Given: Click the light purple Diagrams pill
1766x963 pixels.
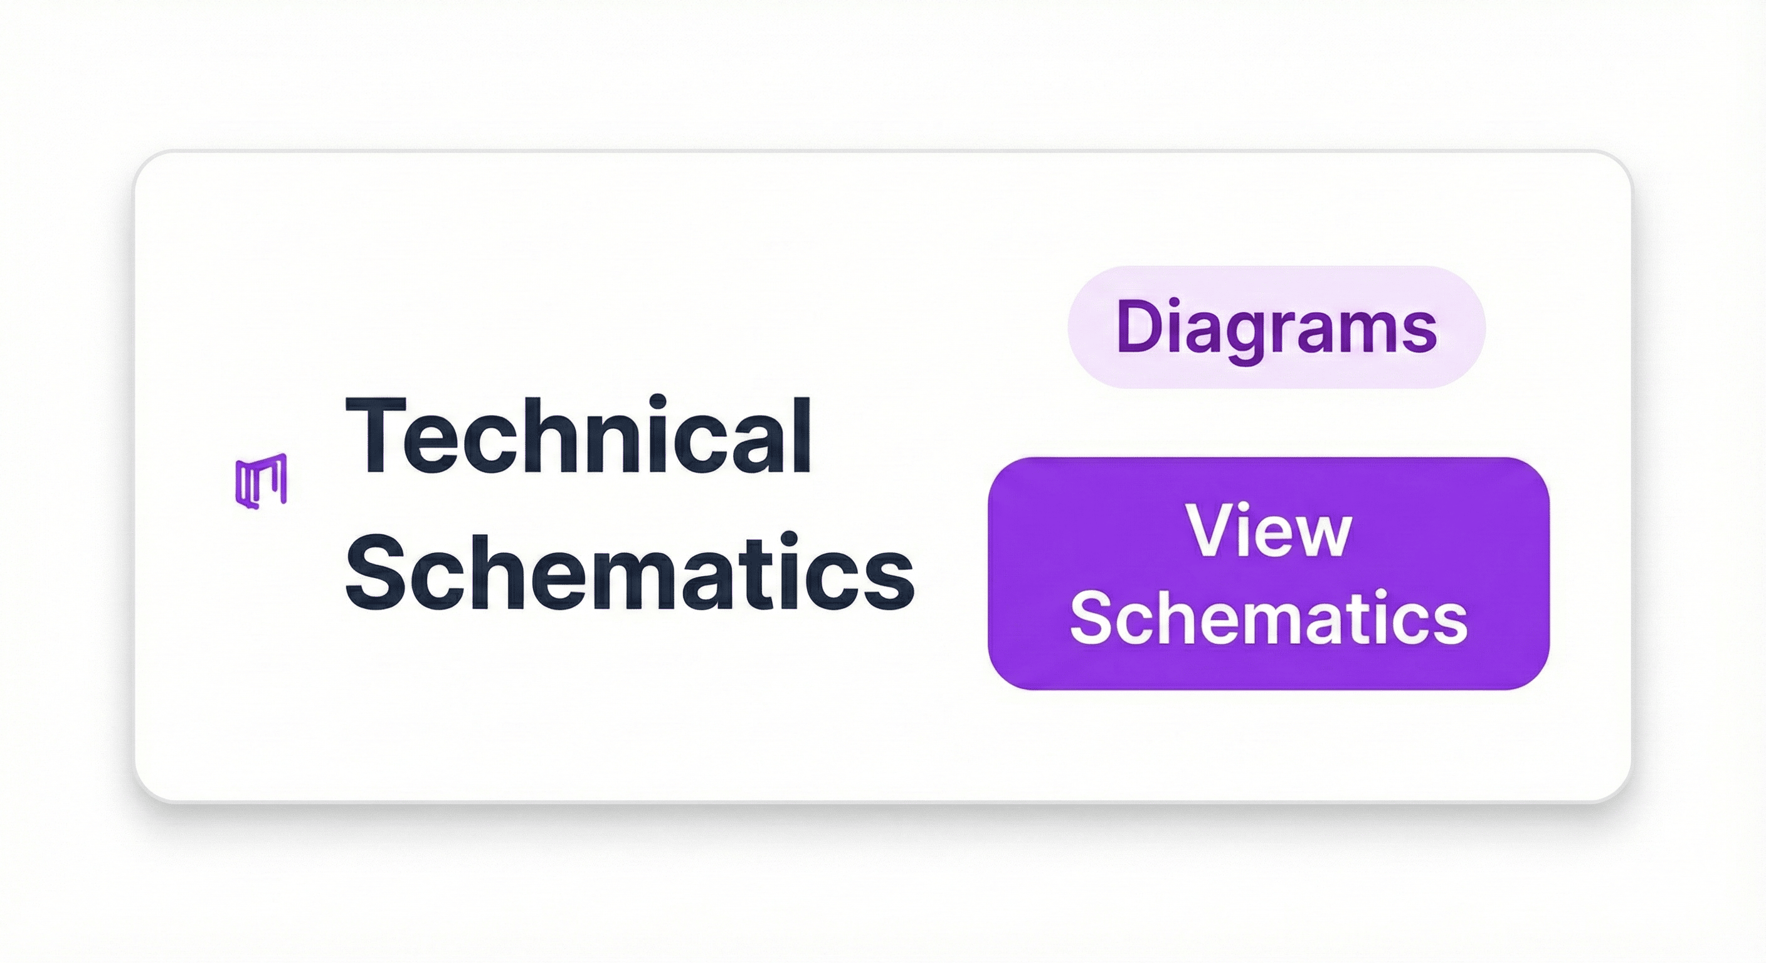Looking at the screenshot, I should tap(1276, 327).
